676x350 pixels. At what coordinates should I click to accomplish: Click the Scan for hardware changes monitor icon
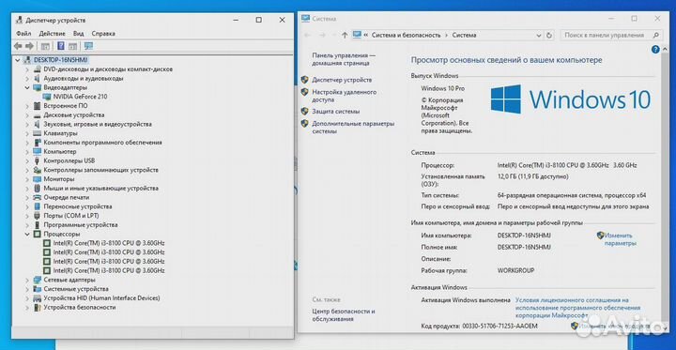[88, 46]
